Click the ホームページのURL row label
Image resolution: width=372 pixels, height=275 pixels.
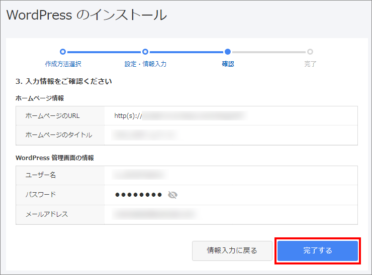(x=52, y=116)
